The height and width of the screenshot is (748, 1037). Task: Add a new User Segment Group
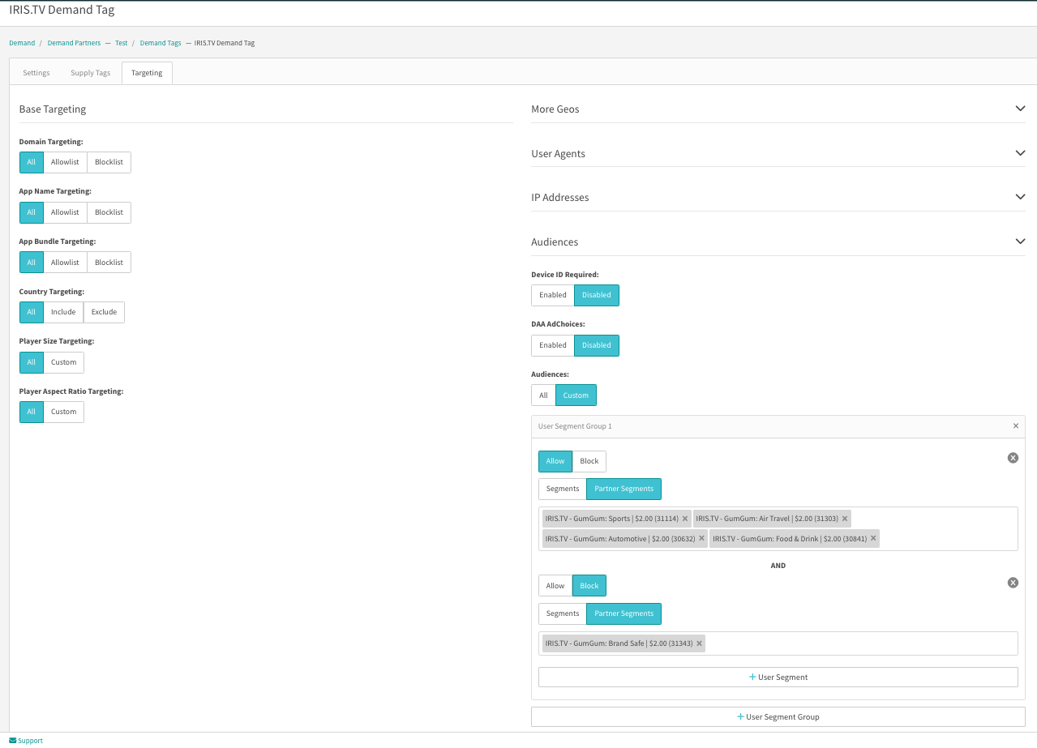(x=778, y=716)
